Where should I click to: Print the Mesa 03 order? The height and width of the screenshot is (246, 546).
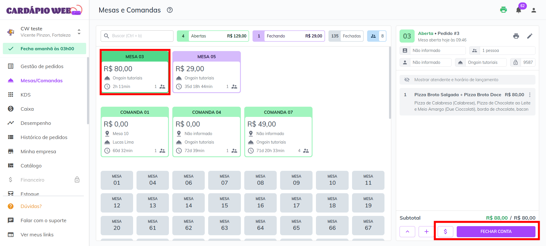(516, 36)
